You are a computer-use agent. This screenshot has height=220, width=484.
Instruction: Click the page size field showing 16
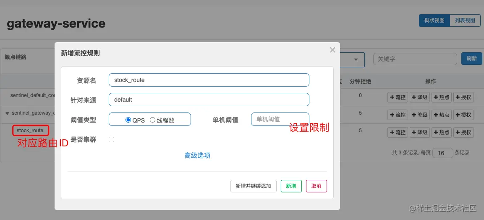pos(442,153)
